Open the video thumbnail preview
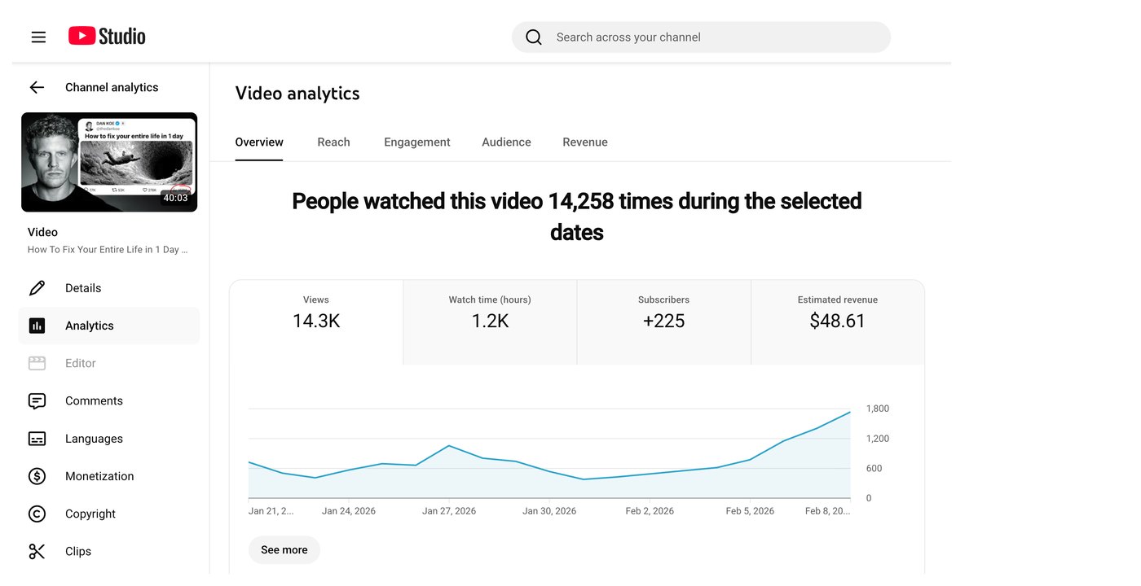Viewport: 1141px width, 586px height. pyautogui.click(x=109, y=162)
